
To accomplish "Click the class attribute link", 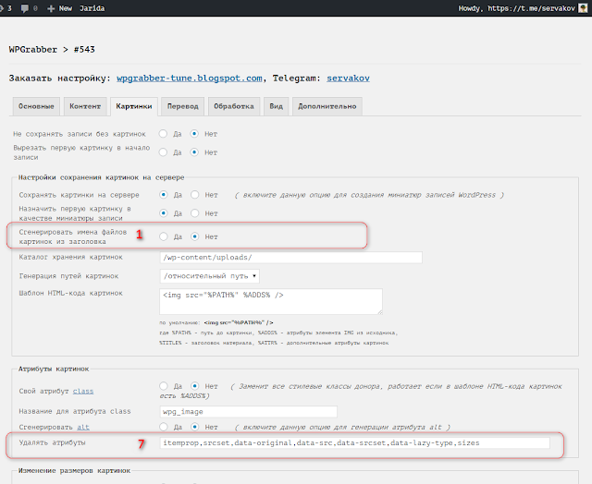I will pos(83,392).
